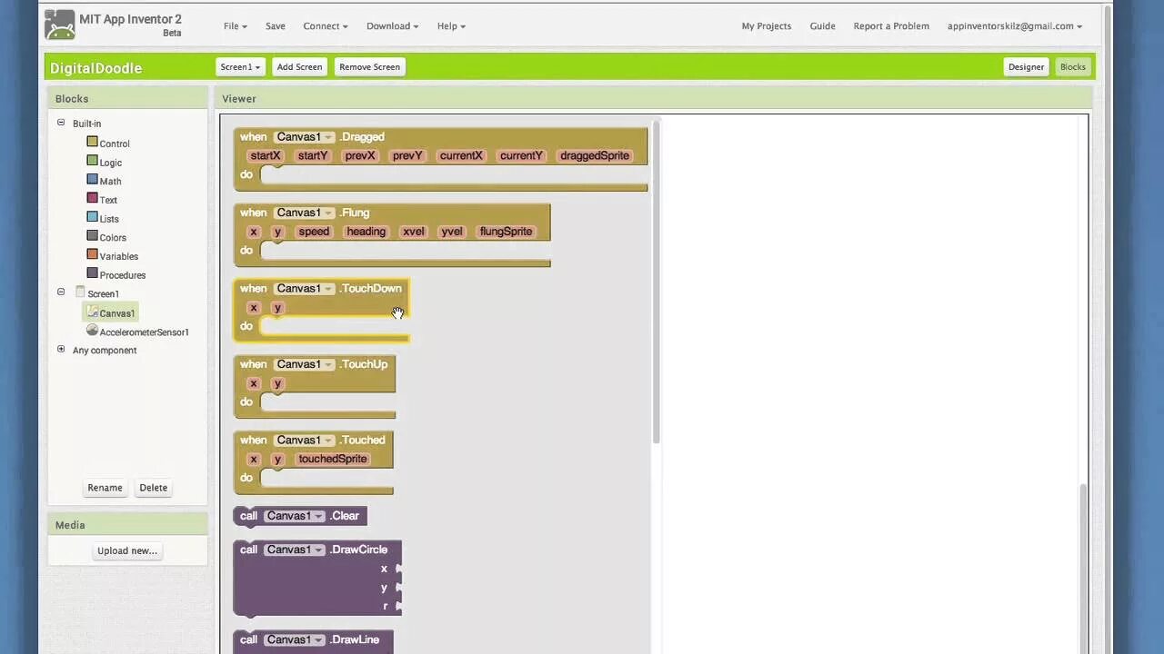1164x654 pixels.
Task: Click the Add Screen button
Action: (x=299, y=66)
